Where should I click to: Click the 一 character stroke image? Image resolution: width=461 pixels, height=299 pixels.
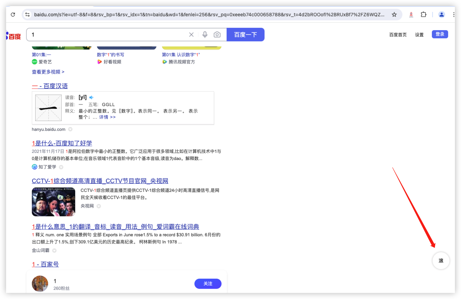(x=48, y=108)
